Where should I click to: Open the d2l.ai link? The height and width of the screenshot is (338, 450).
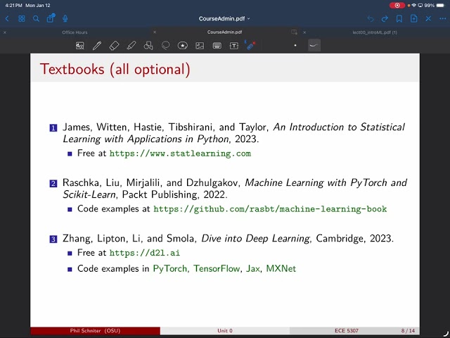pyautogui.click(x=135, y=253)
